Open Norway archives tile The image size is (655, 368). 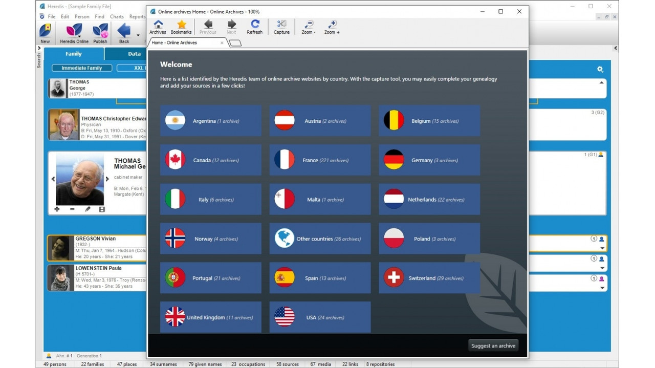click(211, 239)
